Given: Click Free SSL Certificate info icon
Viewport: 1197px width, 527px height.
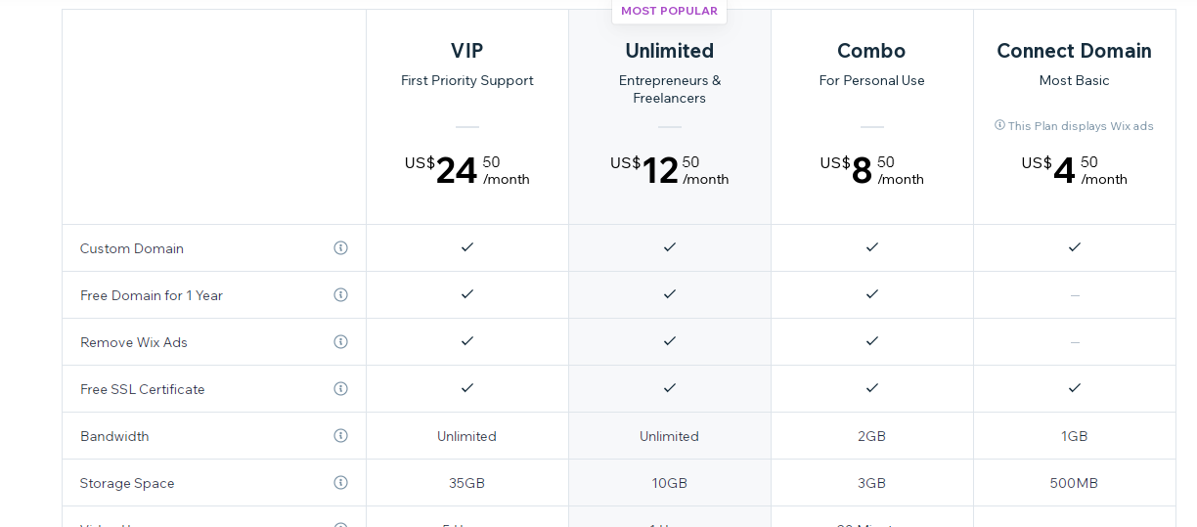Looking at the screenshot, I should 340,389.
